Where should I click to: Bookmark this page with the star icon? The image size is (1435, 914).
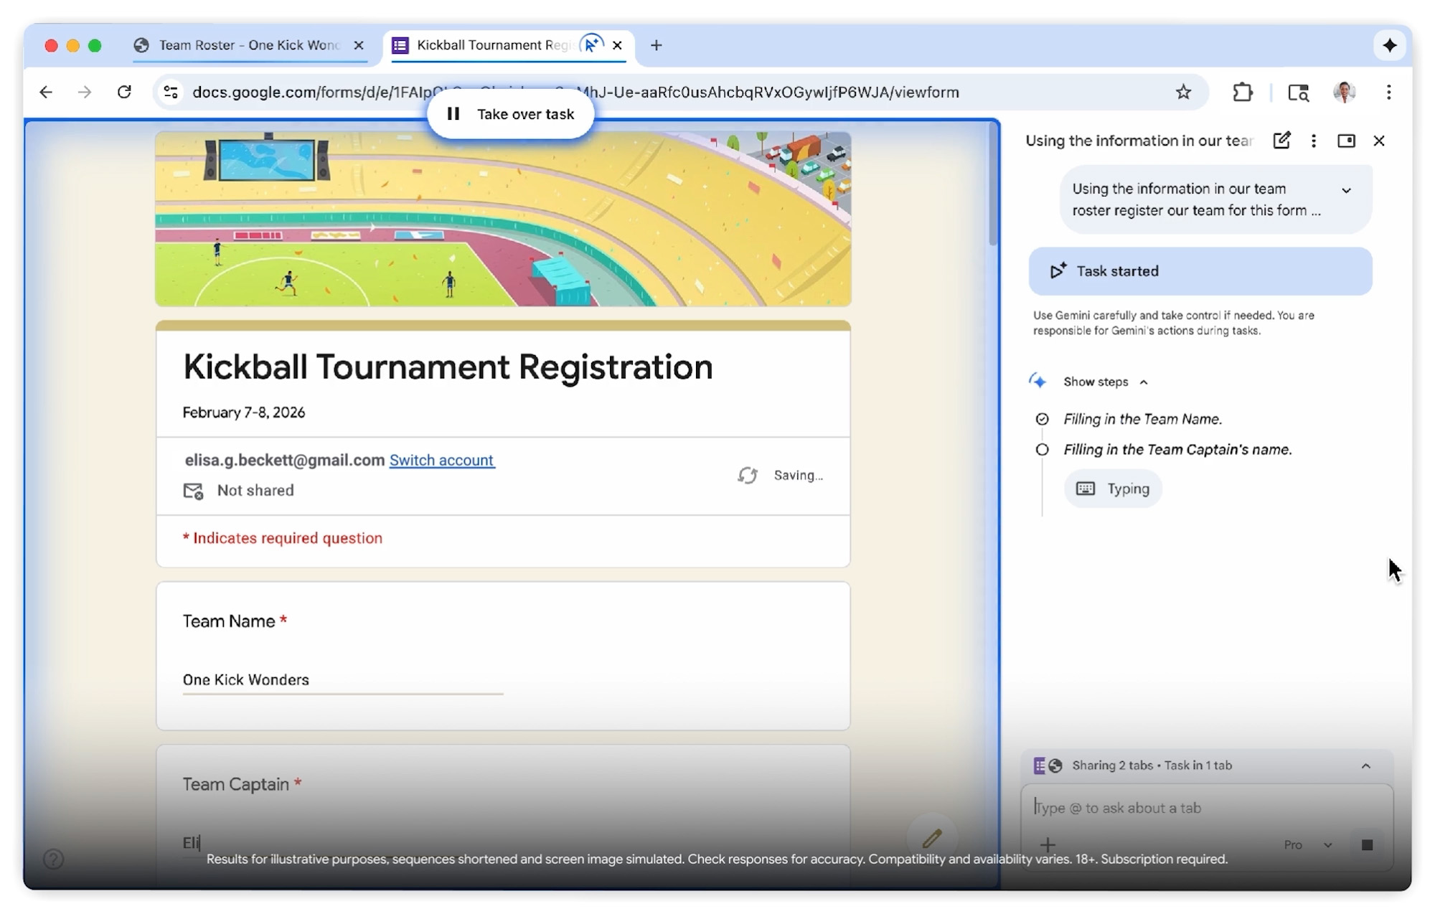1183,92
